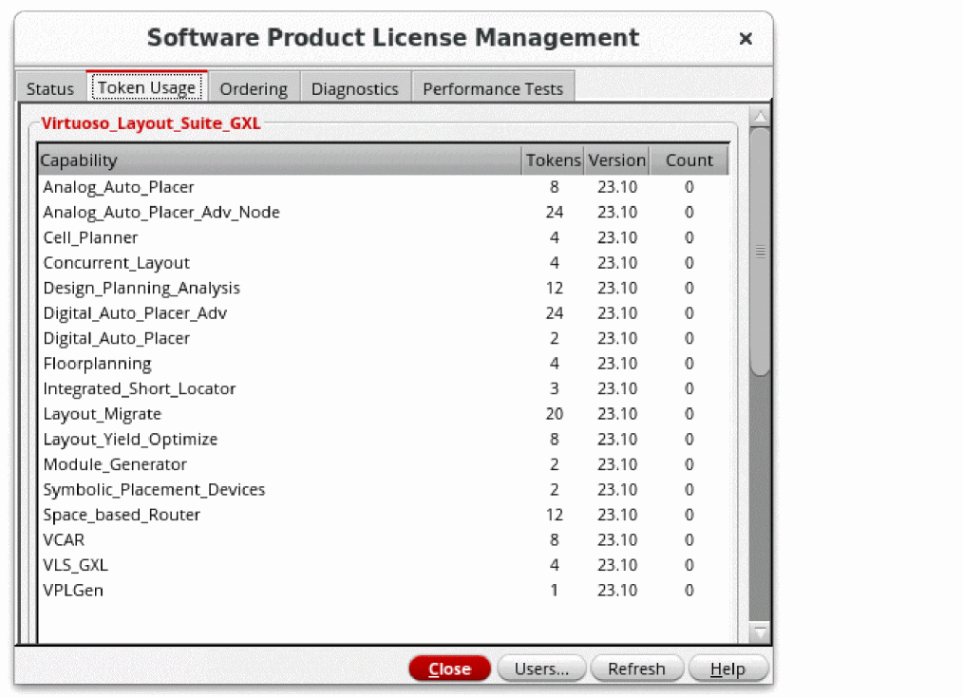Click the scrollbar down arrow

click(760, 632)
